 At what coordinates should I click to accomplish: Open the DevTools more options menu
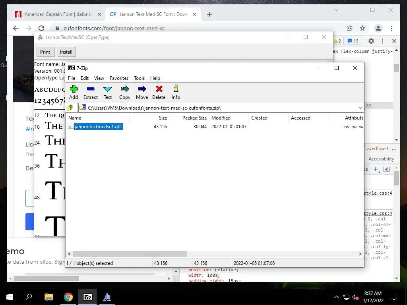coord(382,41)
